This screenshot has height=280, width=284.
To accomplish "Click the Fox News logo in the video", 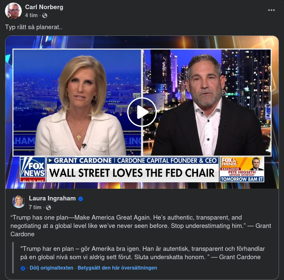I will (x=33, y=169).
